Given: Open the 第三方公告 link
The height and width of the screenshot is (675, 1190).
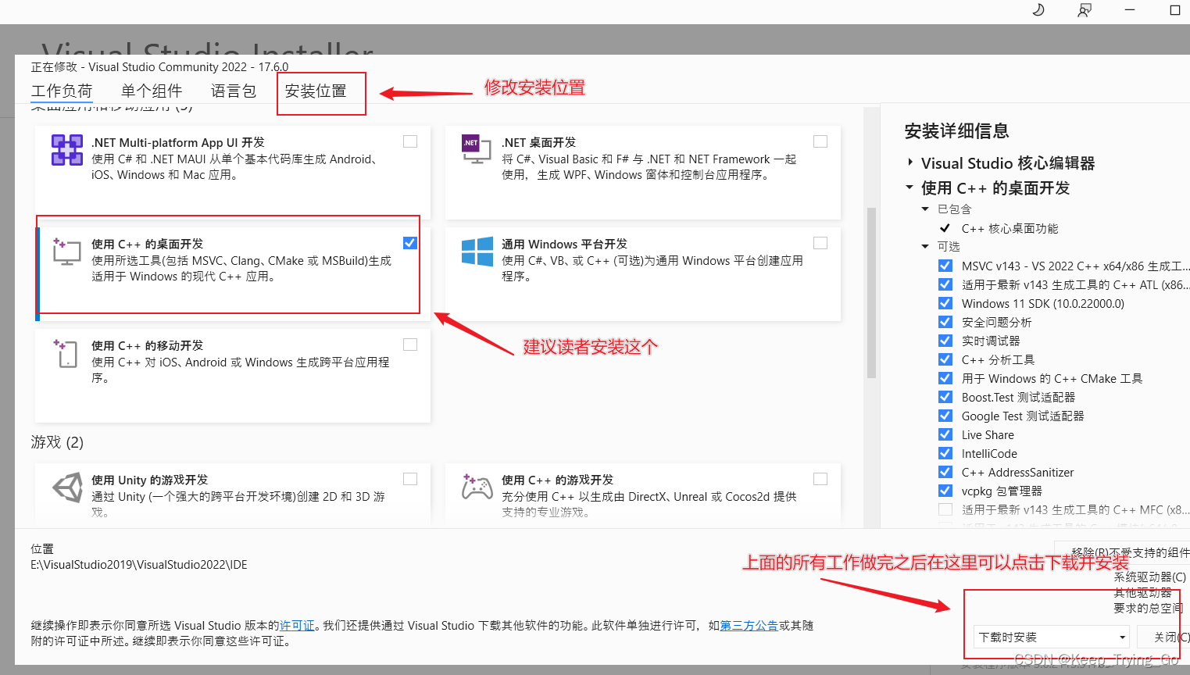Looking at the screenshot, I should [x=749, y=625].
